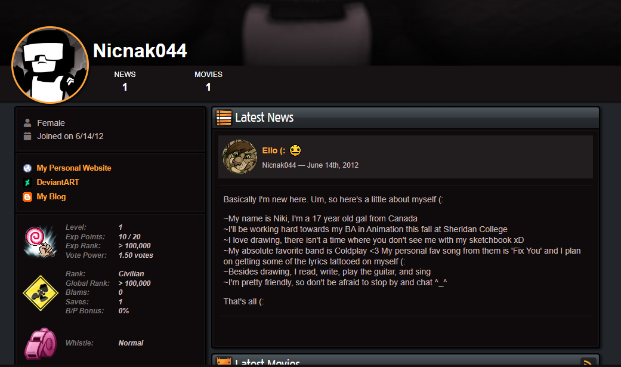Open the 'Ello (:' news post title

(274, 150)
